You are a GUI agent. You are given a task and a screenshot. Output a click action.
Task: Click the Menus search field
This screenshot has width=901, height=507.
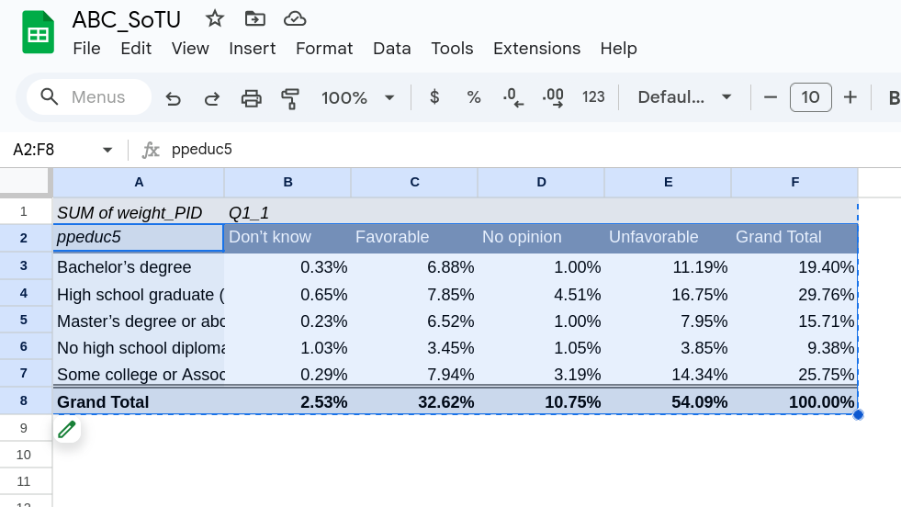coord(90,97)
